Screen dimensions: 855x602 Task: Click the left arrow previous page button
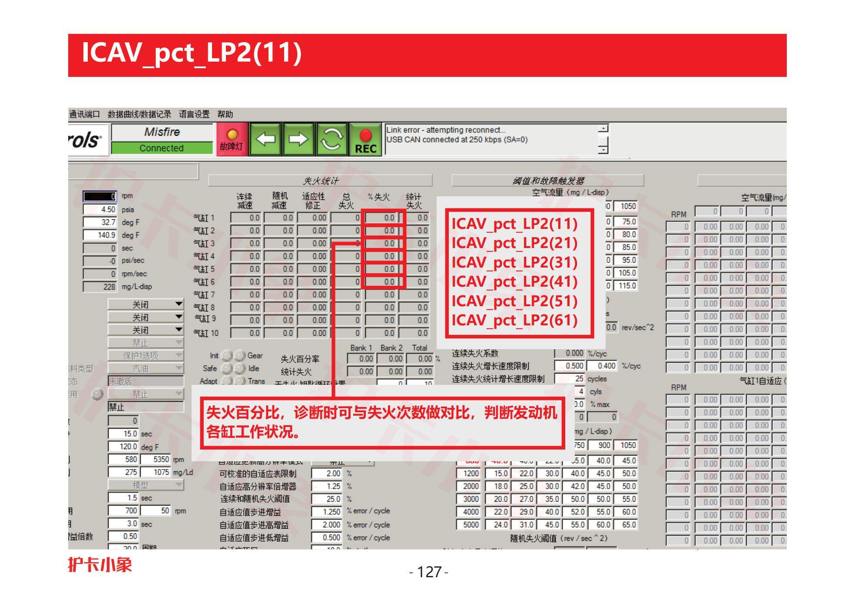(265, 139)
